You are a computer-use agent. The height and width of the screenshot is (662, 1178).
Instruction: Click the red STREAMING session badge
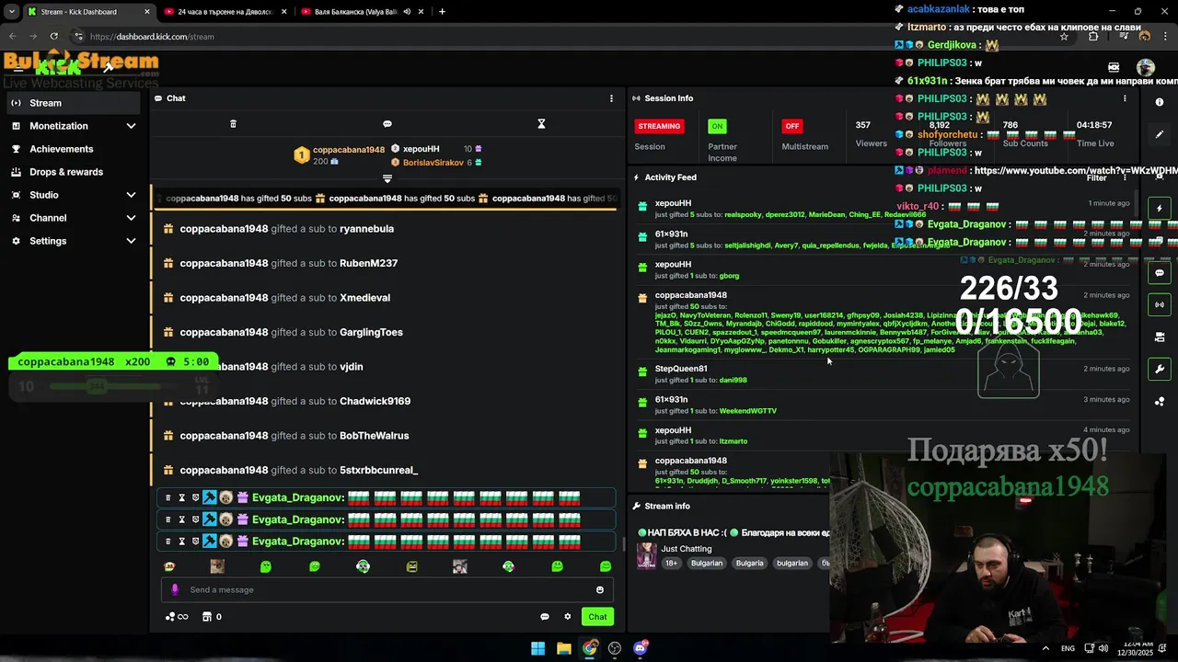click(659, 126)
